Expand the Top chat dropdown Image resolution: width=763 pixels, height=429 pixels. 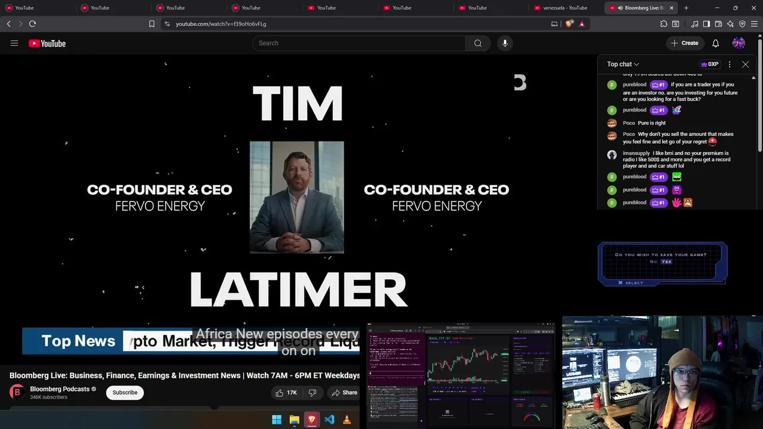click(623, 64)
